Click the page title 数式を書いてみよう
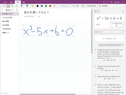The width and height of the screenshot is (126, 95). click(x=37, y=12)
